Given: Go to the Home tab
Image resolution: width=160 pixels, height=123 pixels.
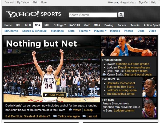Looking at the screenshot, I should (8, 25).
